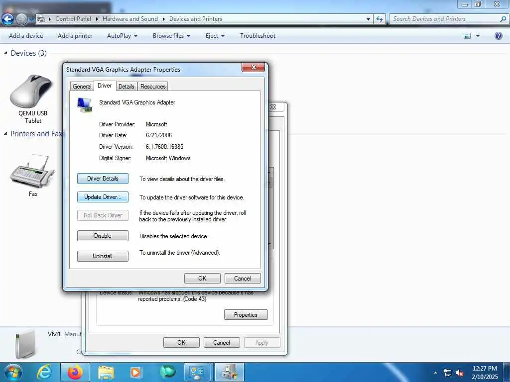Click the display adapter icon in Driver tab

85,105
